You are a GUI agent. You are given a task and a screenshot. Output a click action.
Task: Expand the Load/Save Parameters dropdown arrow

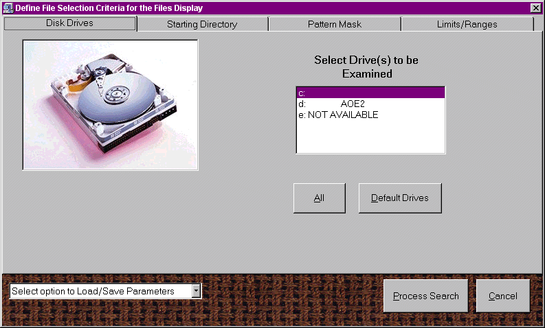pyautogui.click(x=197, y=291)
